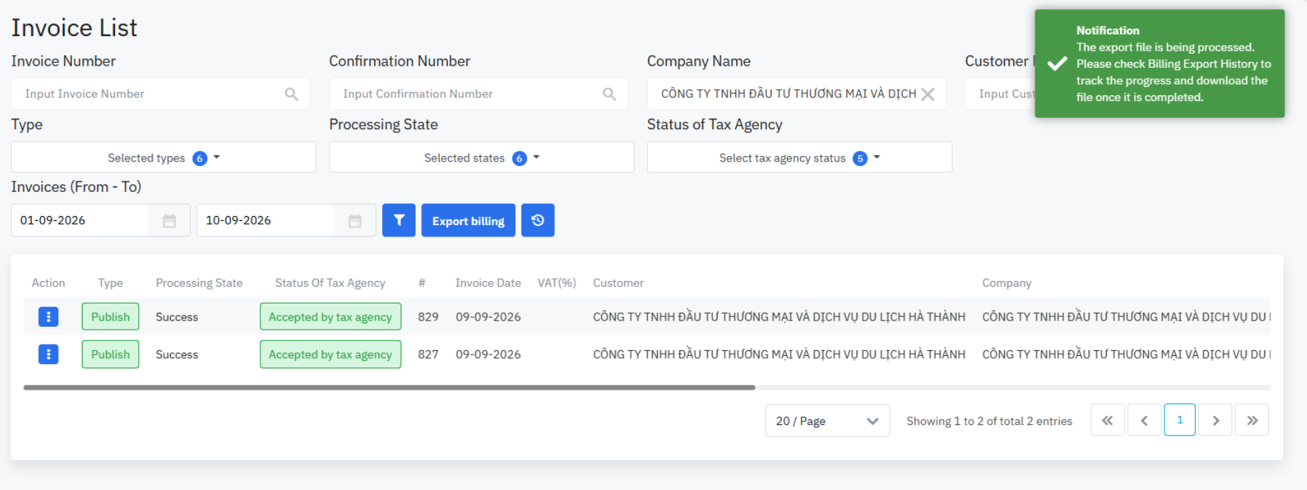Open the From date calendar picker icon
1307x490 pixels.
pos(169,221)
